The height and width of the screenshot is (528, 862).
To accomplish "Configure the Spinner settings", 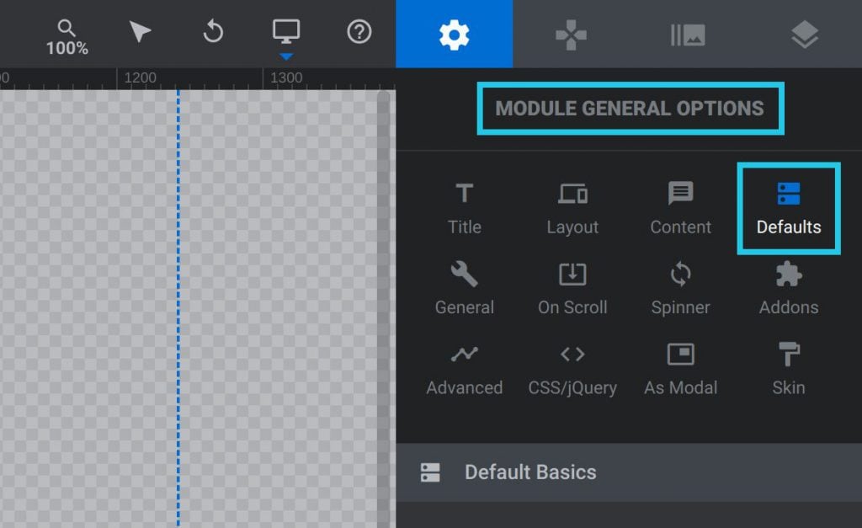I will click(x=679, y=286).
